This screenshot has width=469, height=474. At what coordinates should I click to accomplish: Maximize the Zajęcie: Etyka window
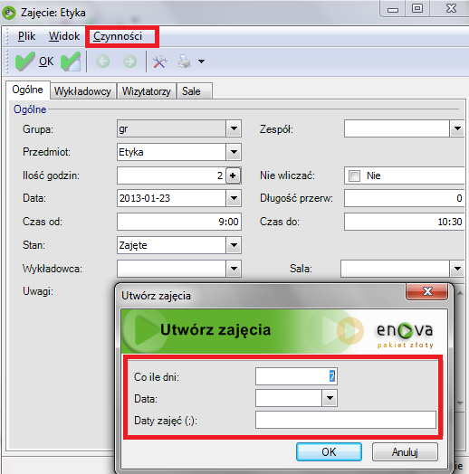417,8
